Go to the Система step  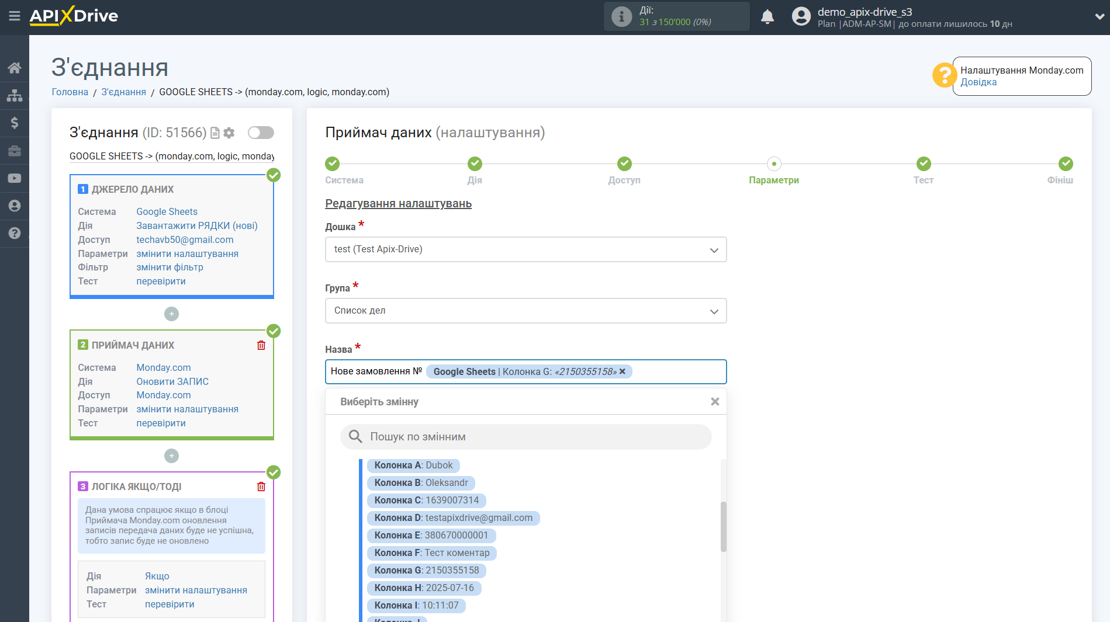click(332, 164)
